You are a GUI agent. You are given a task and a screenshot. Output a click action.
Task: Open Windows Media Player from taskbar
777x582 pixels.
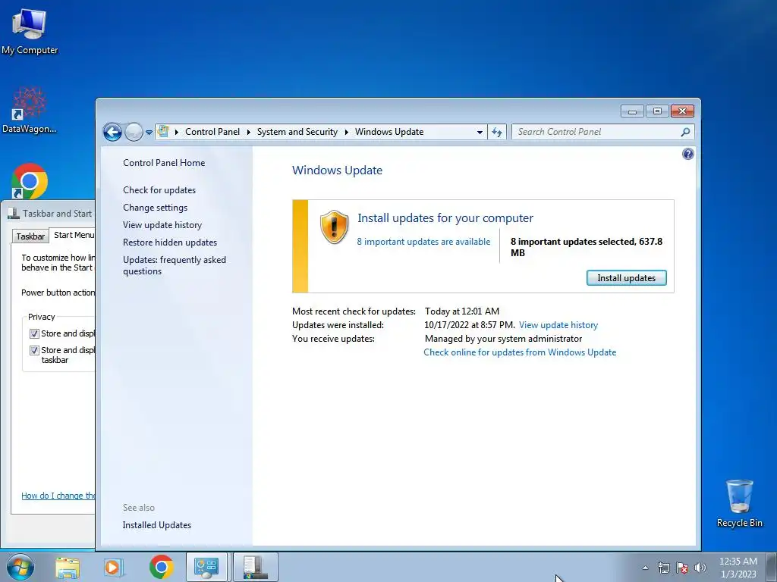coord(113,568)
